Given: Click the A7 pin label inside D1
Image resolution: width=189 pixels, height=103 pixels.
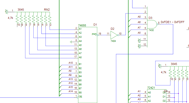Looking at the screenshot, I should (x=80, y=53).
